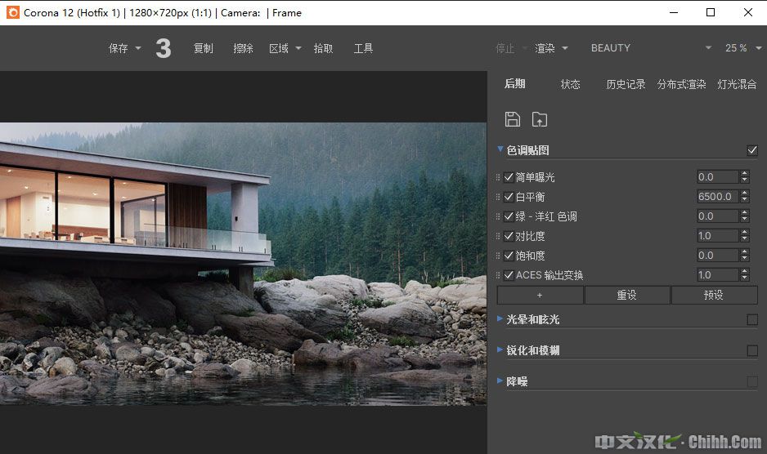
Task: Click the 对比度 value input field
Action: [x=716, y=236]
